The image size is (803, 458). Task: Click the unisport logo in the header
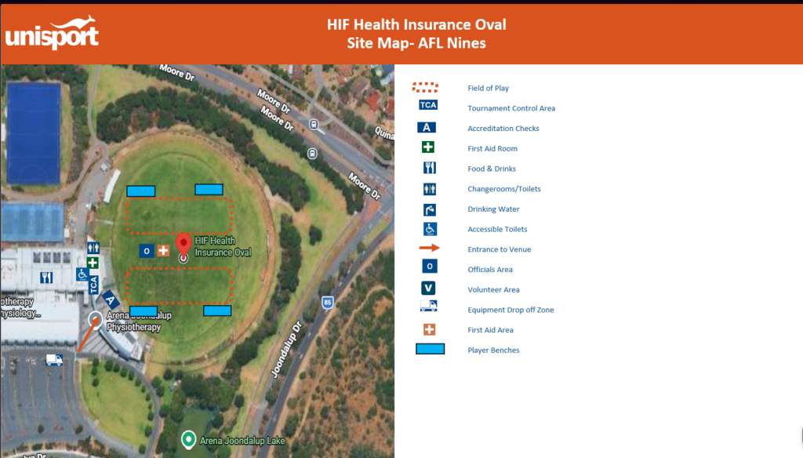coord(53,33)
